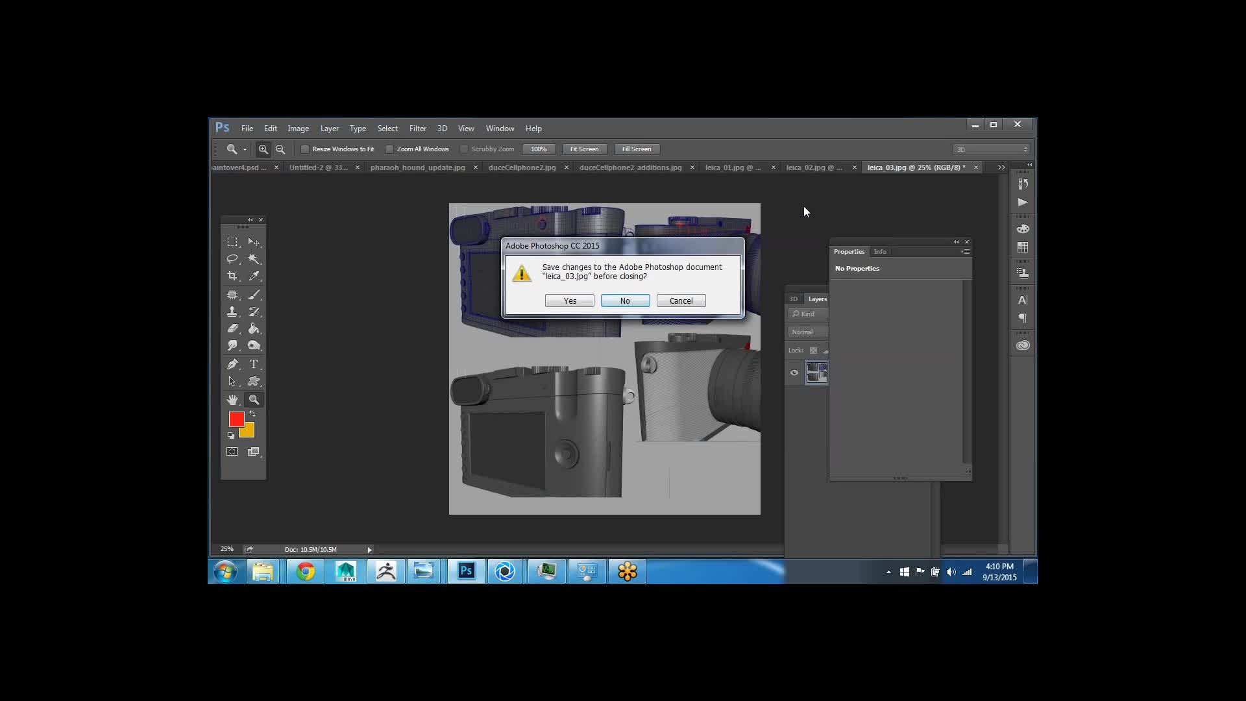Image resolution: width=1246 pixels, height=701 pixels.
Task: Switch to duceCellphone2_additions.jpg tab
Action: 630,167
